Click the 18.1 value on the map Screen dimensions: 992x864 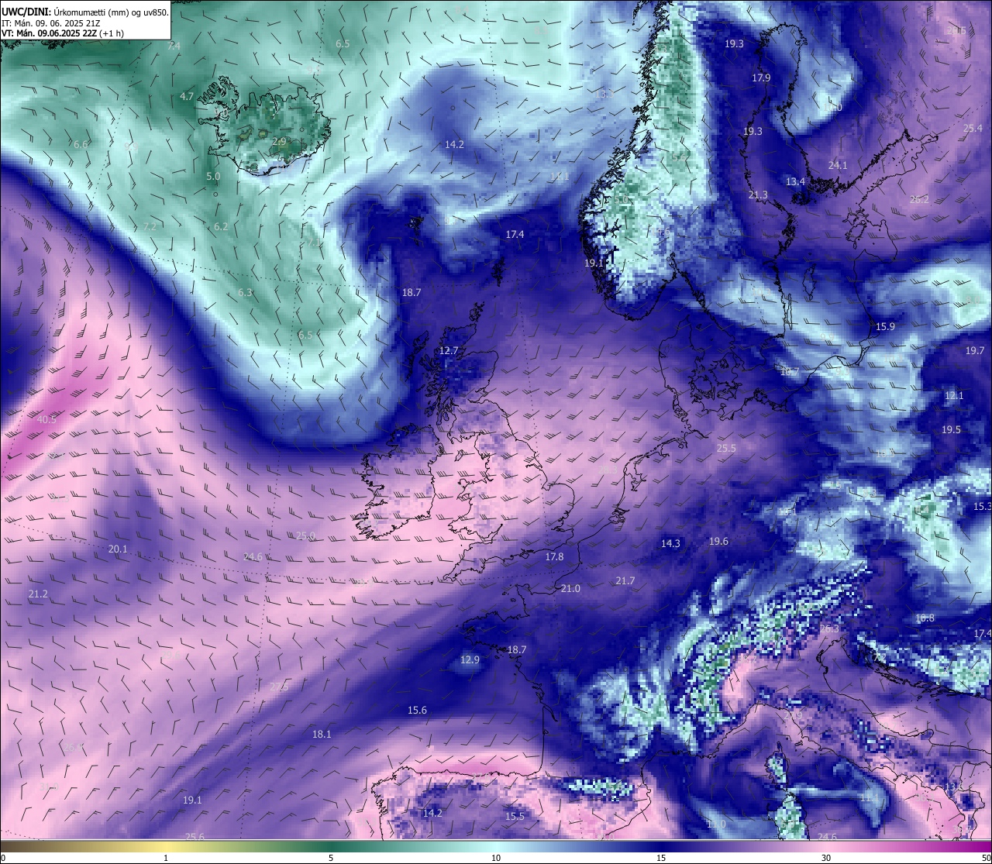[x=322, y=735]
